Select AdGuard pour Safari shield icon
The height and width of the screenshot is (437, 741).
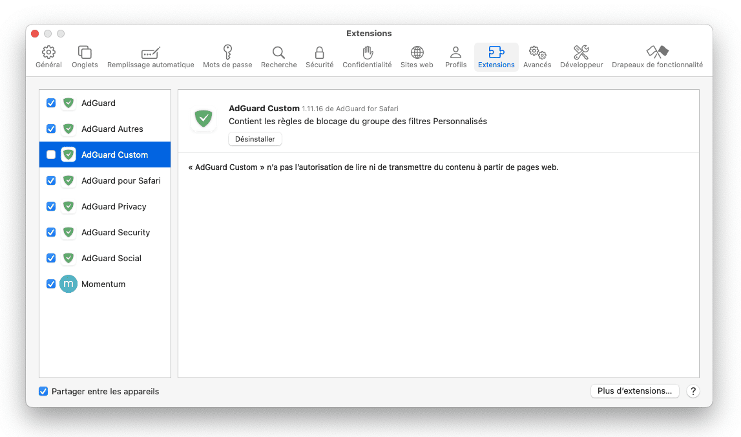(68, 180)
